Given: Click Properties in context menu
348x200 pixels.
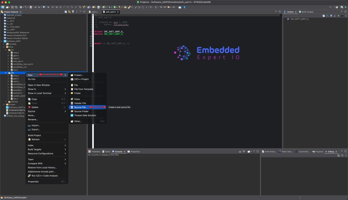Looking at the screenshot, I should pos(47,182).
